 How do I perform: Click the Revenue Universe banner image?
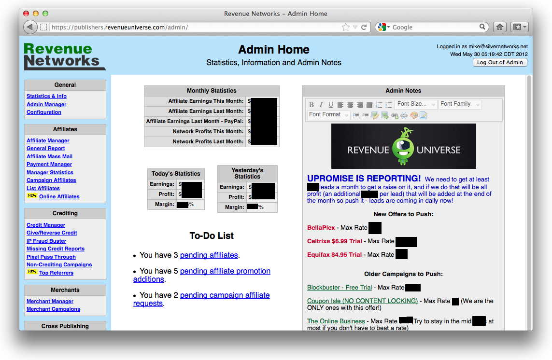(x=403, y=146)
